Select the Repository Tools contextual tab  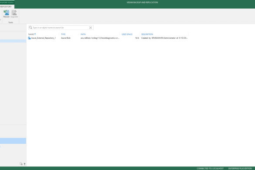click(x=7, y=3)
